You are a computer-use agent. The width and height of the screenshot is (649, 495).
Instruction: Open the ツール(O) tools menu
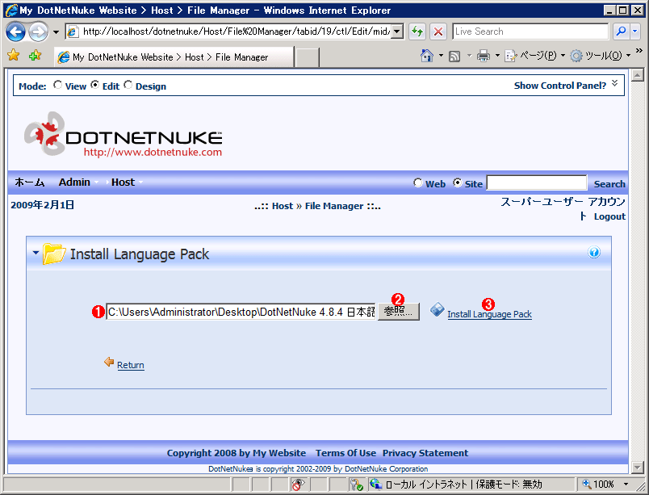(x=600, y=56)
